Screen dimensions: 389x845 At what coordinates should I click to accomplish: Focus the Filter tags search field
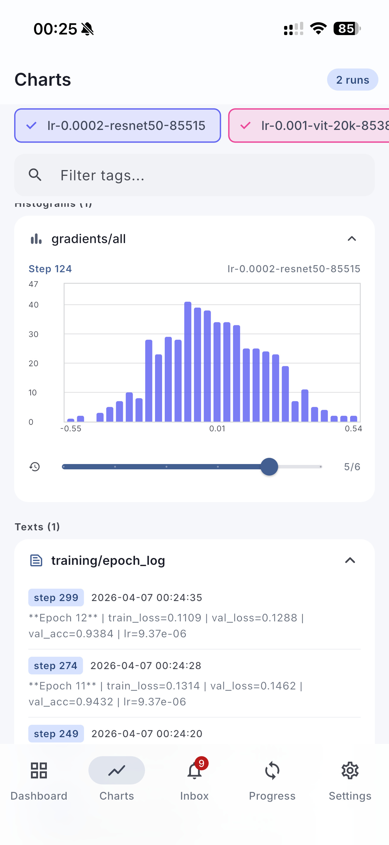coord(194,175)
